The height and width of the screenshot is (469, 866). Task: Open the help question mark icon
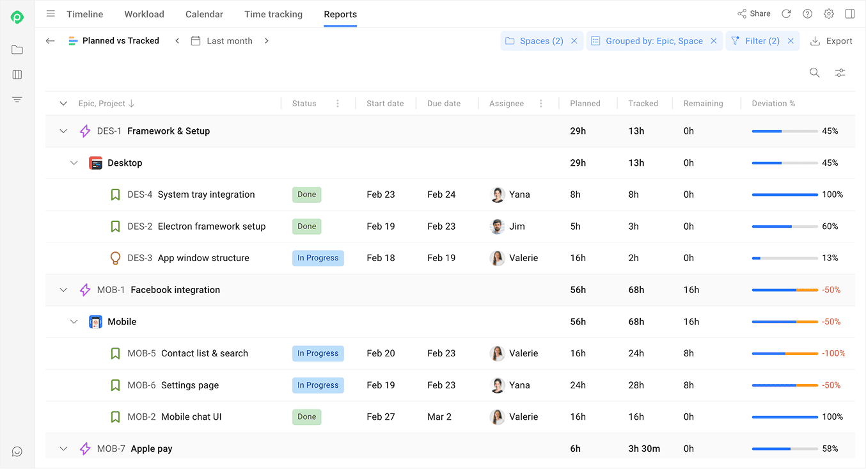point(807,14)
